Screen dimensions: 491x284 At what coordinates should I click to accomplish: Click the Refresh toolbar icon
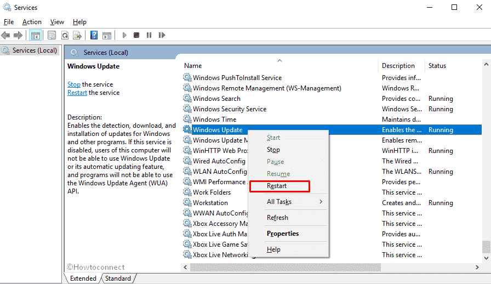pos(65,35)
